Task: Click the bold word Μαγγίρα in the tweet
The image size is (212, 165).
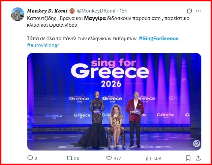Action: [94, 18]
